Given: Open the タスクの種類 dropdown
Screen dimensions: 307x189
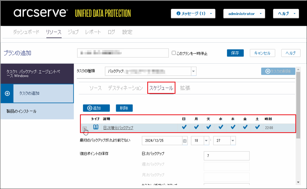Looking at the screenshot, I should 193,71.
